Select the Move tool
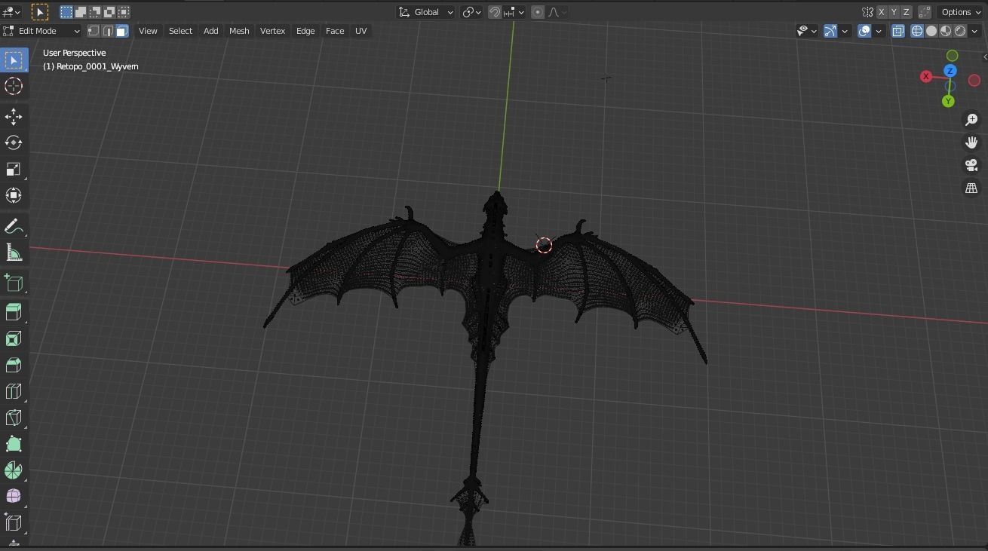988x551 pixels. tap(14, 116)
